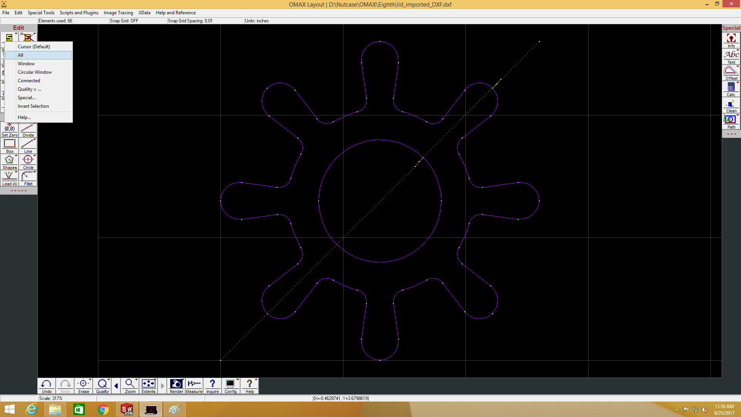Select Circular Window from popup menu
Viewport: 741px width, 417px height.
pos(35,72)
